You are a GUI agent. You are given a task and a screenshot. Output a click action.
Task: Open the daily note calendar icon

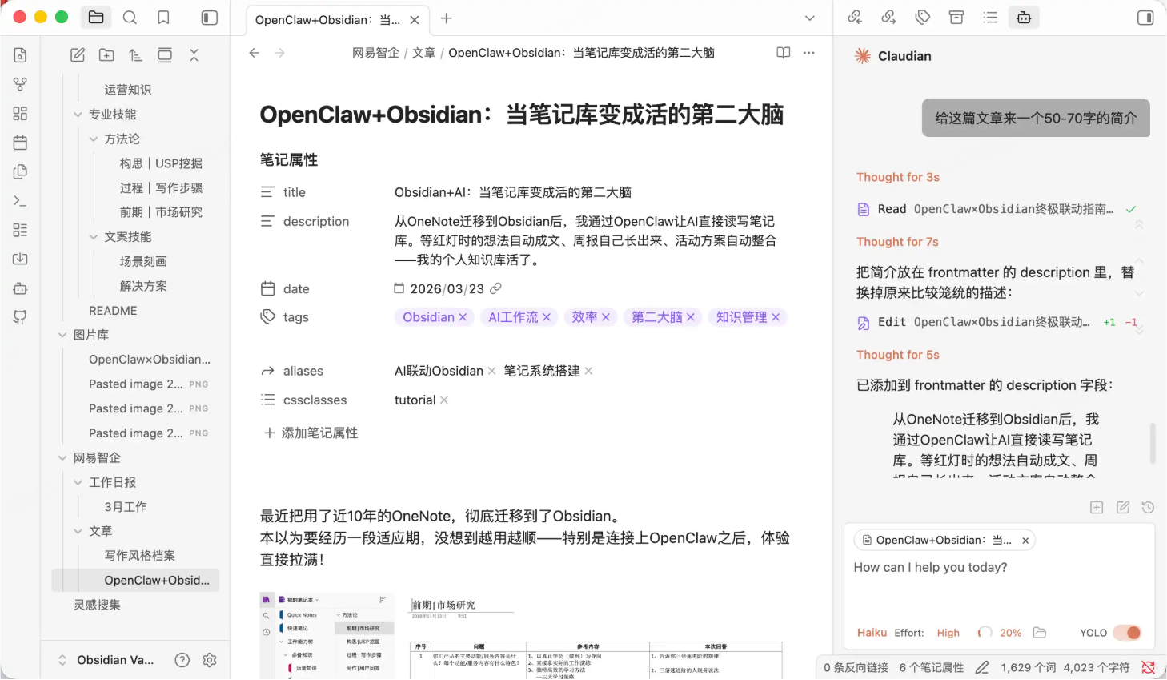(20, 143)
